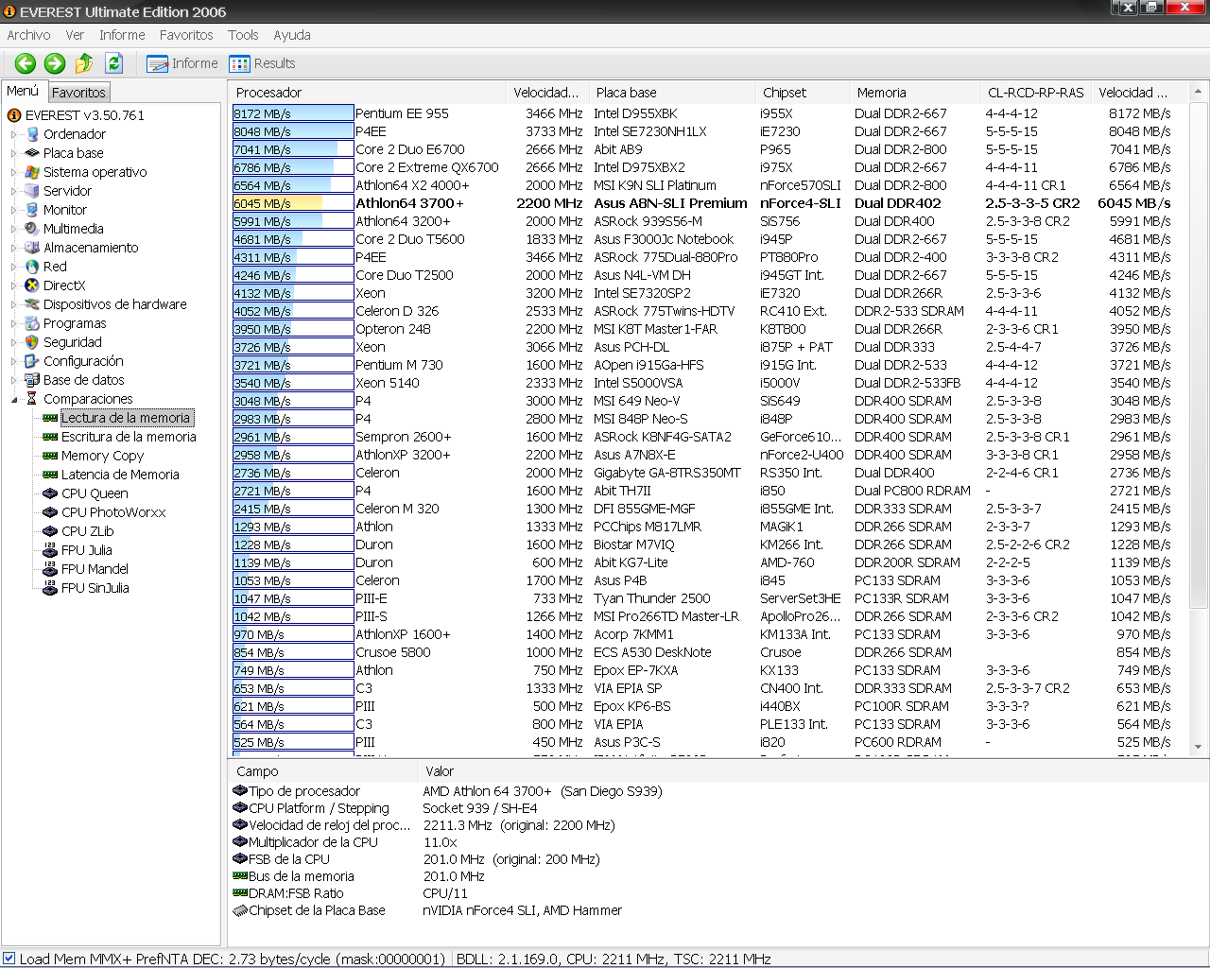Expand the Multimedia tree node
The width and height of the screenshot is (1210, 968).
[14, 229]
